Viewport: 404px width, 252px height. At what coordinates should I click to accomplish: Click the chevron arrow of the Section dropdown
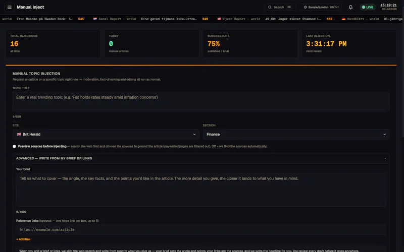tap(384, 134)
